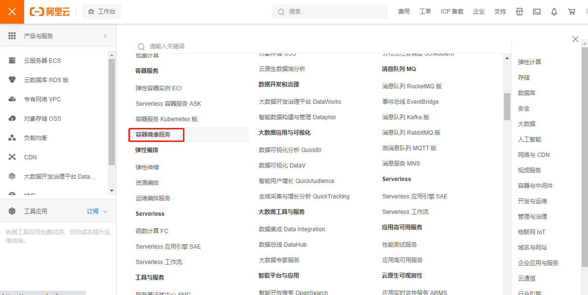Click the 产品与服务 grid icon
The height and width of the screenshot is (295, 588).
coord(12,36)
